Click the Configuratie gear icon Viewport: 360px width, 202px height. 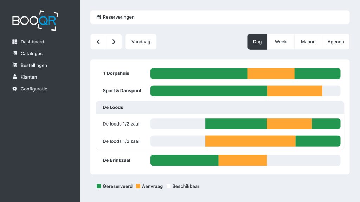(x=15, y=89)
